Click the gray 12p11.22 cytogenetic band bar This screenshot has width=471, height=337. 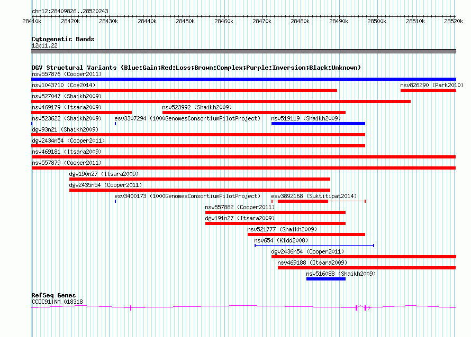click(243, 51)
